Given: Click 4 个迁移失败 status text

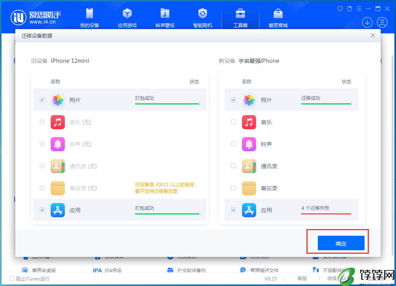Looking at the screenshot, I should click(315, 208).
